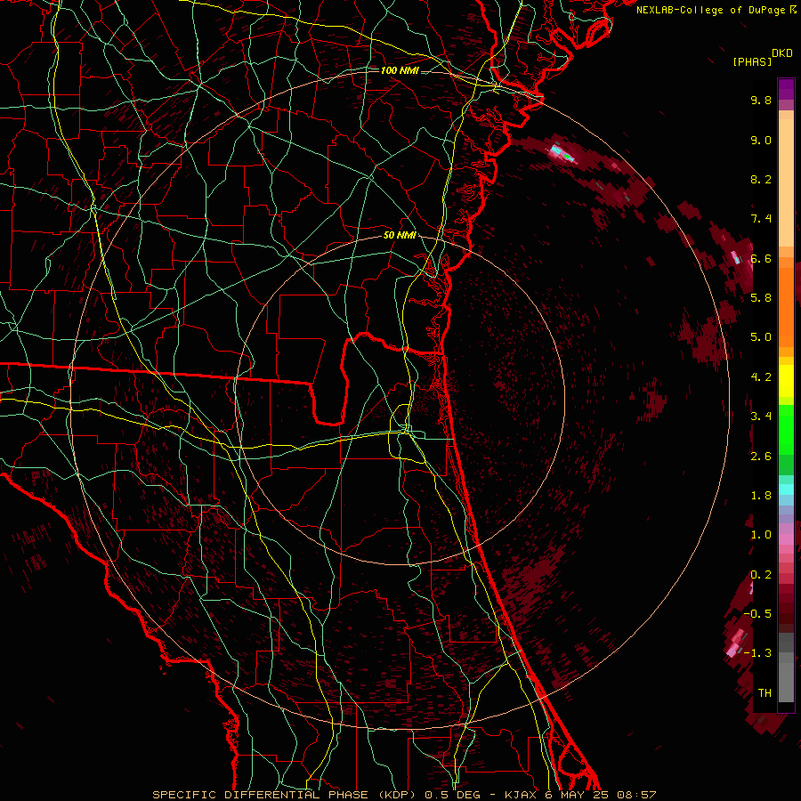801x801 pixels.
Task: Click the cyan-cored storm cell offshore northeast
Action: (x=562, y=153)
